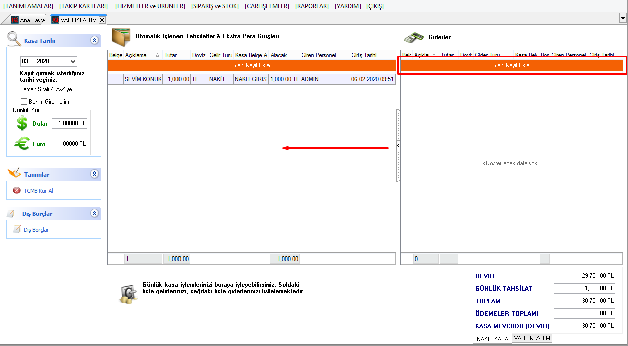Screen dimensions: 628x346
Task: Click the Dolar exchange rate field
Action: point(69,123)
